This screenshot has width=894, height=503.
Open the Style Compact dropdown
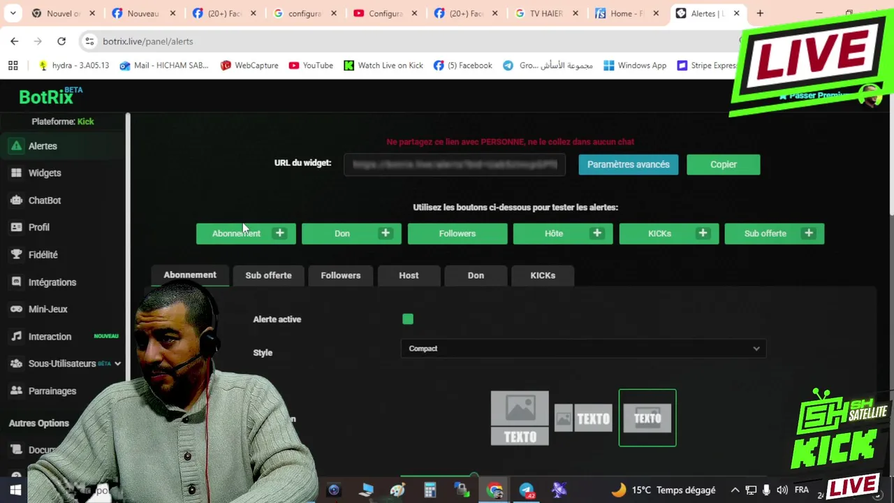(583, 349)
